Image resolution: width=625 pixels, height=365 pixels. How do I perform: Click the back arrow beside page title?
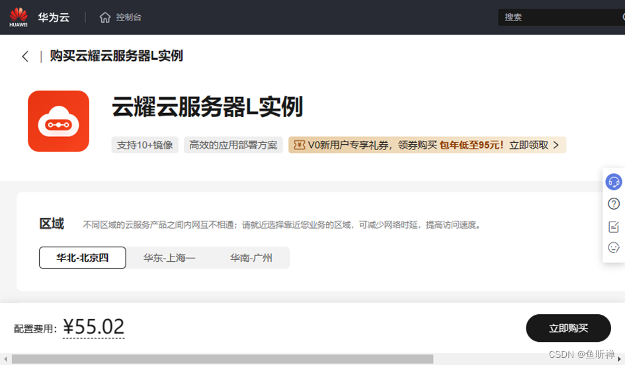point(25,56)
